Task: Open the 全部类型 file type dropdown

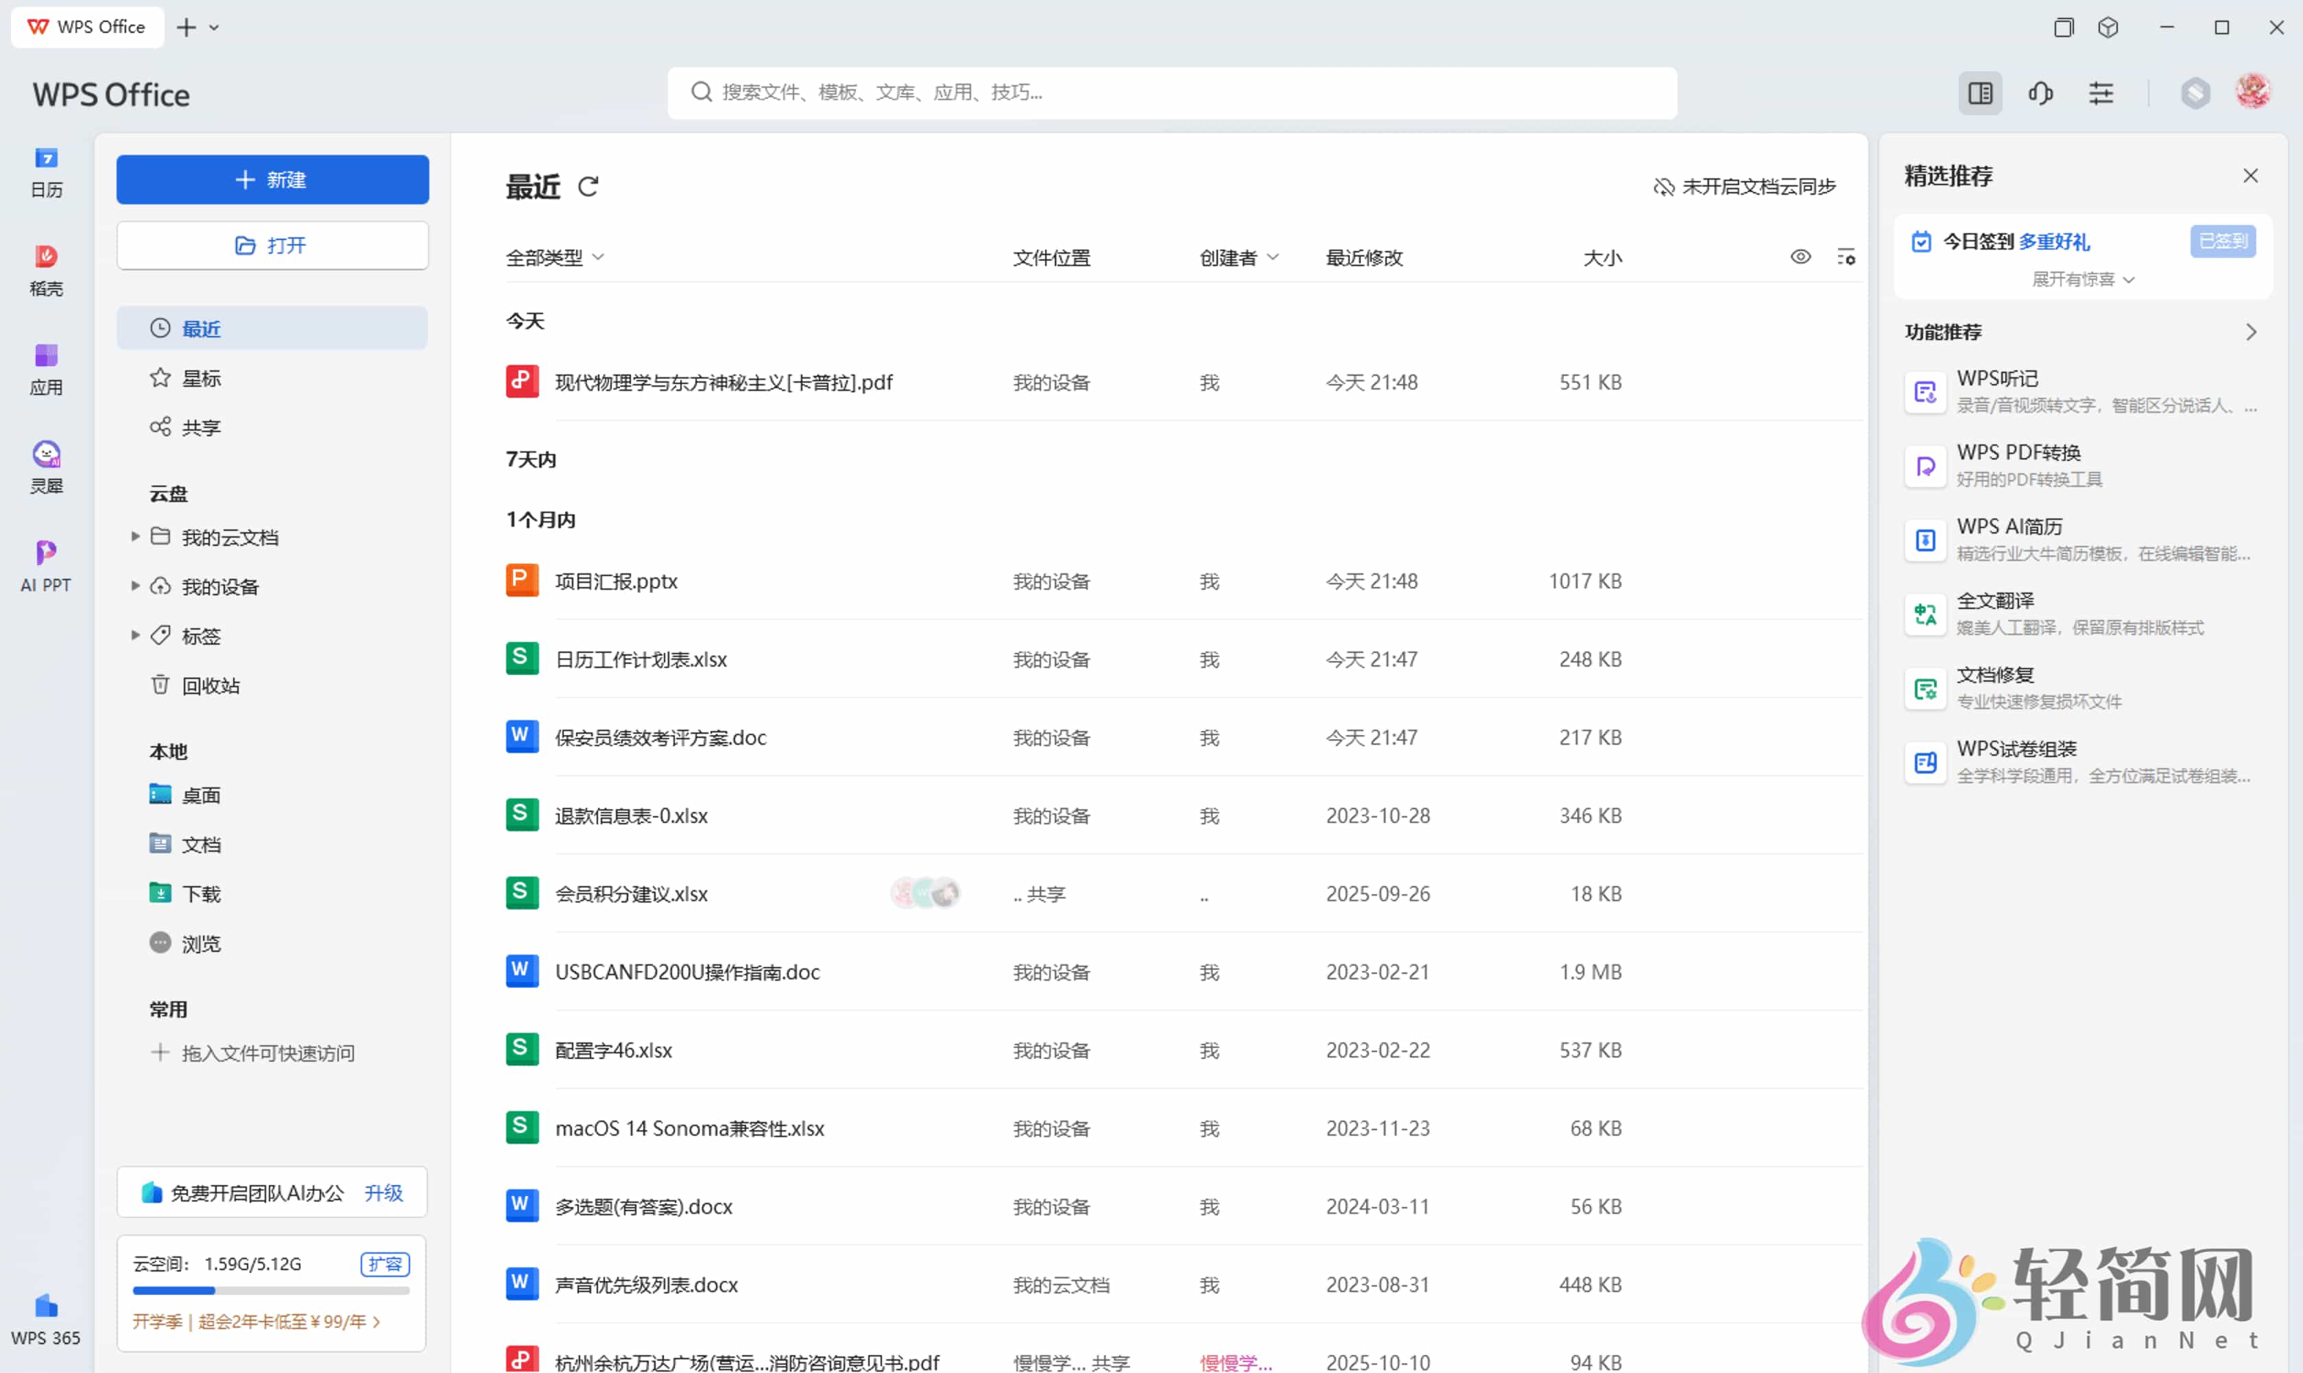Action: pyautogui.click(x=555, y=257)
